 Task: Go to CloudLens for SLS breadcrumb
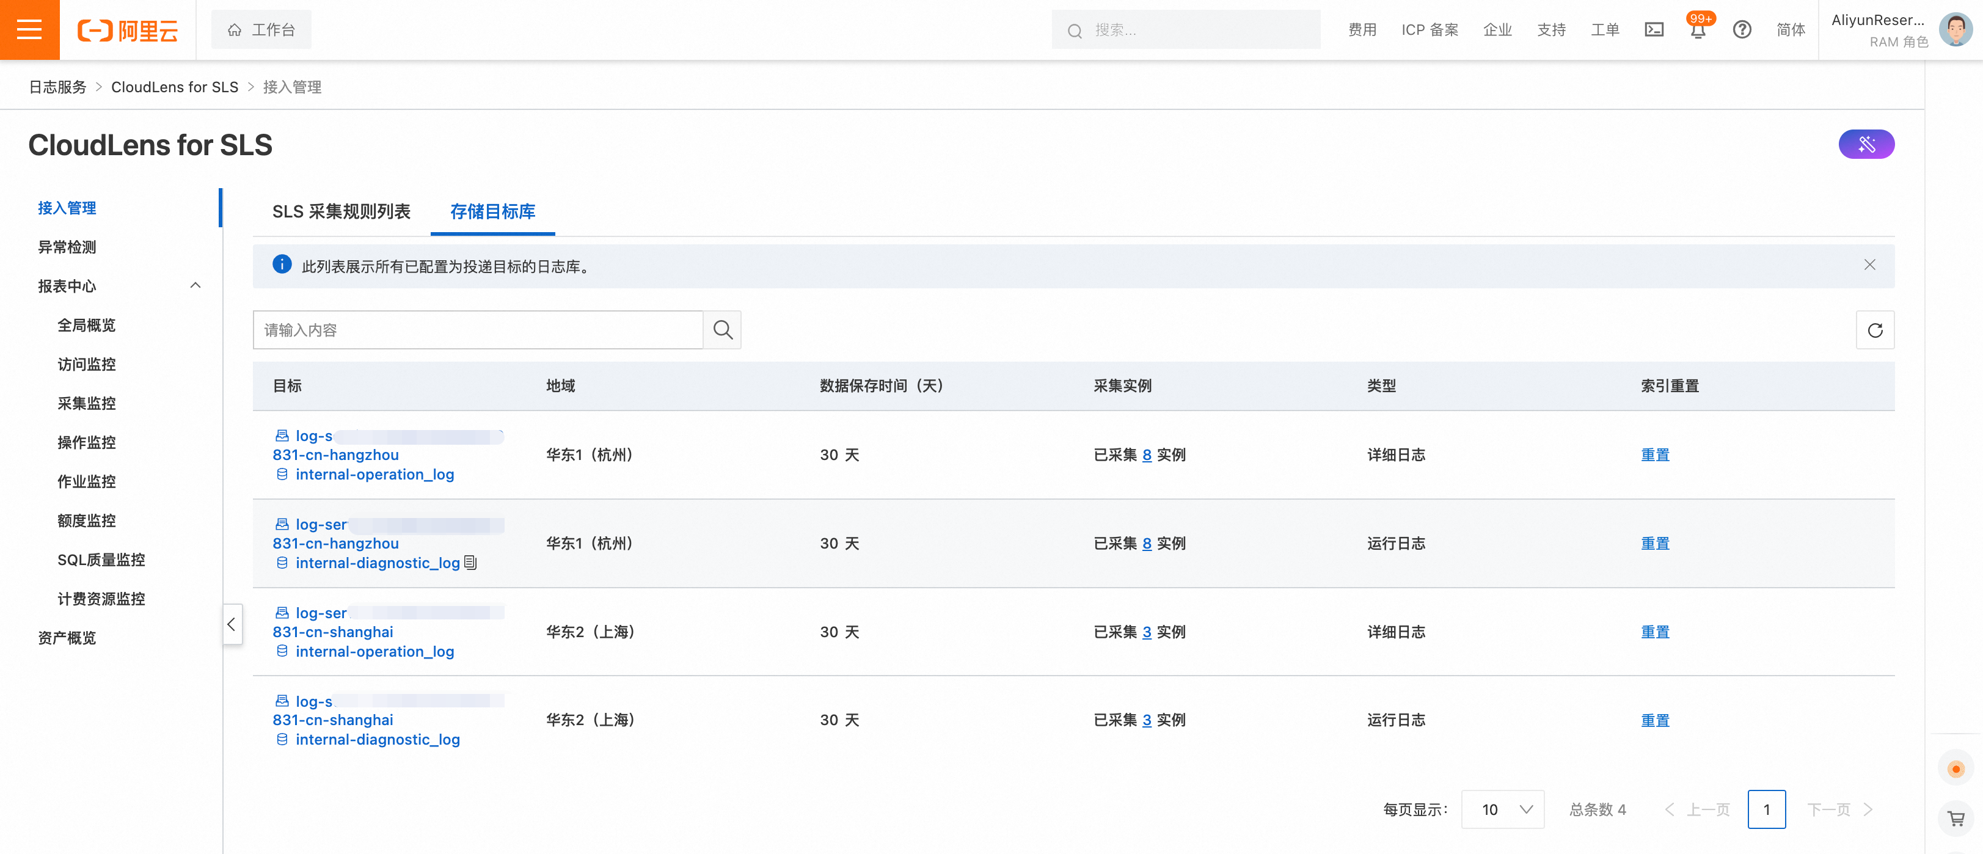pos(175,87)
